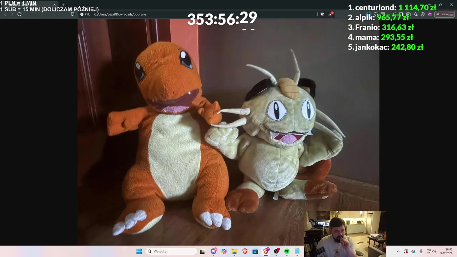Viewport: 457px width, 257px height.
Task: Open OBS Studio from the taskbar
Action: point(276,251)
